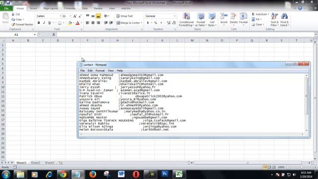Align text right in Alignment group
Screen dimensions: 318x179
point(98,23)
